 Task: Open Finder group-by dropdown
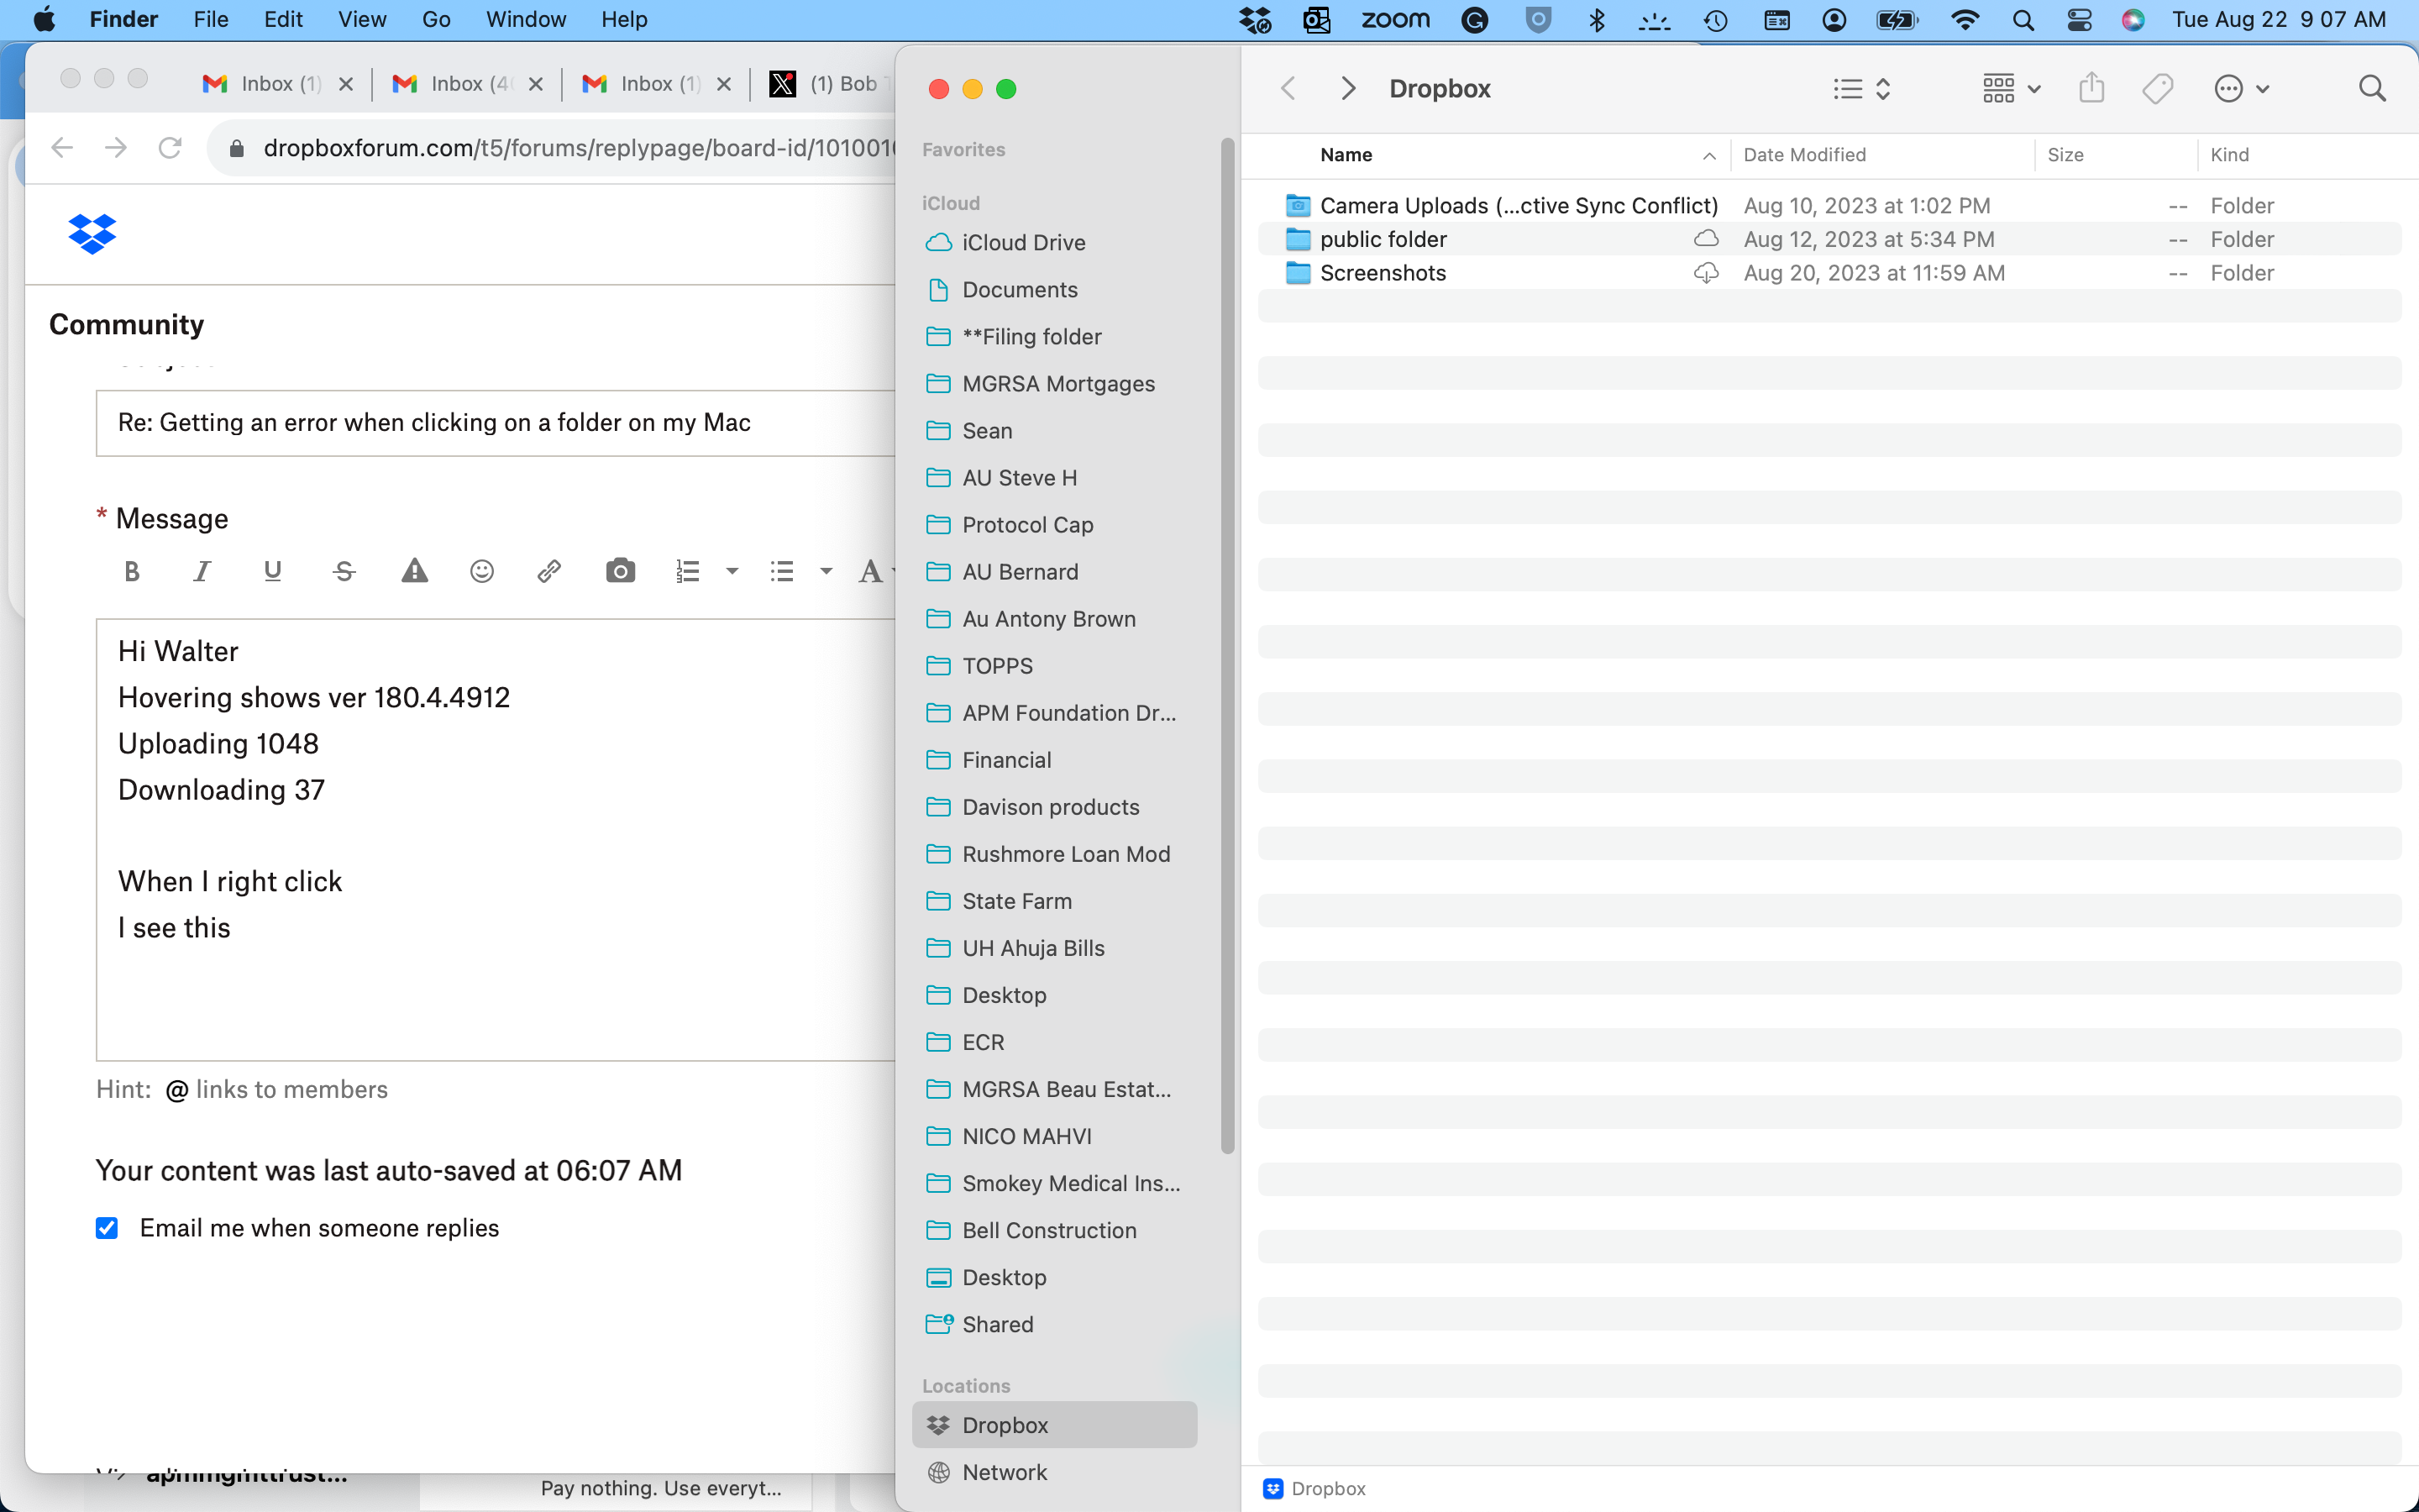click(2011, 88)
